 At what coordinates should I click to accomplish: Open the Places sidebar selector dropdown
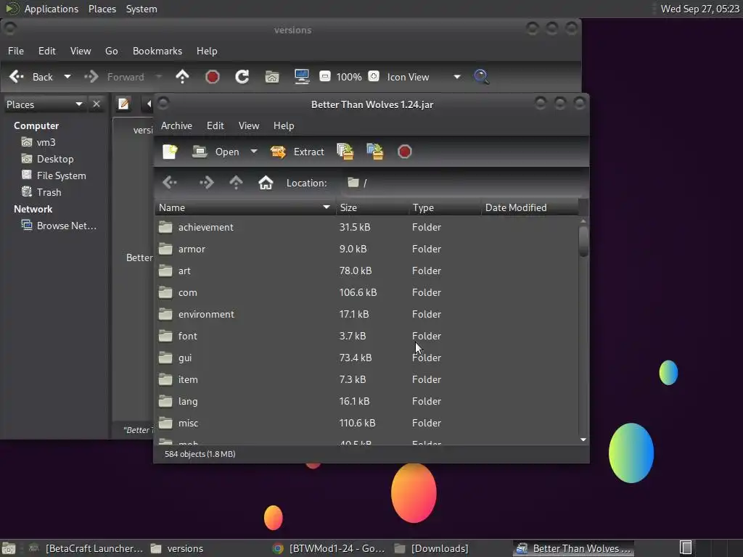[x=44, y=104]
